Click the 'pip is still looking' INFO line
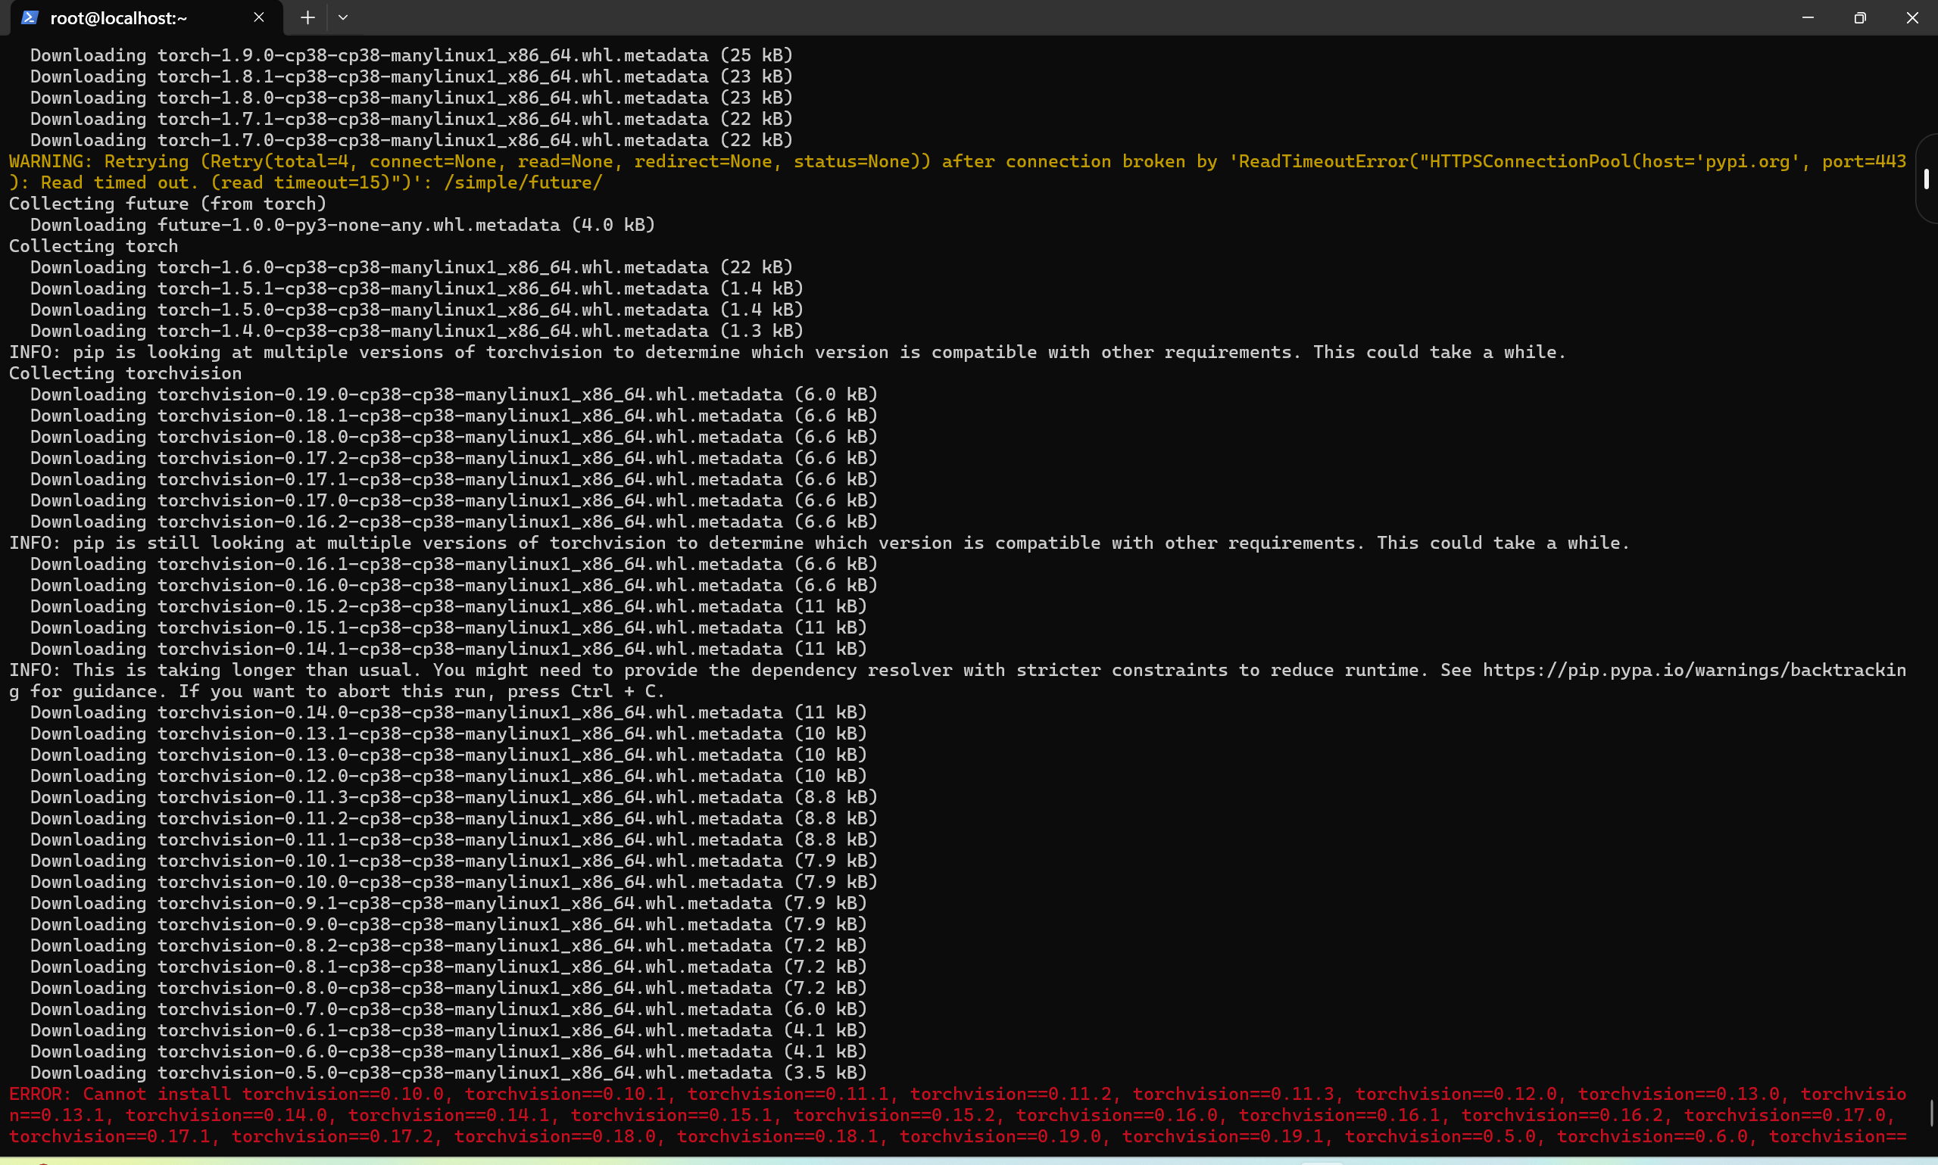1938x1165 pixels. (819, 543)
